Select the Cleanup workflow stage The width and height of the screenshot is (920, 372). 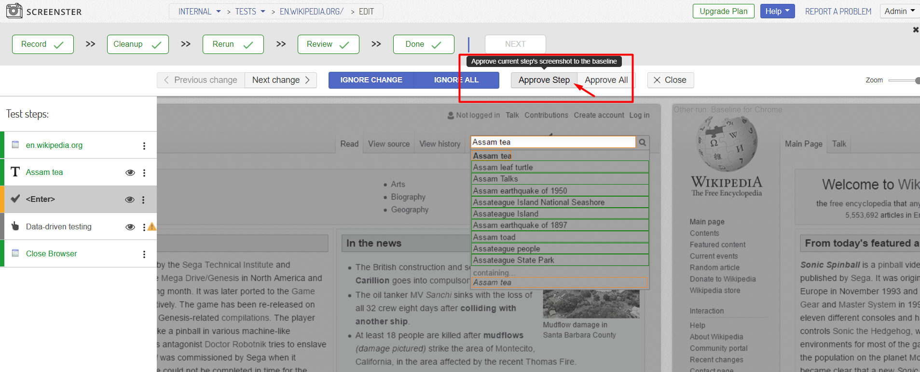point(138,44)
